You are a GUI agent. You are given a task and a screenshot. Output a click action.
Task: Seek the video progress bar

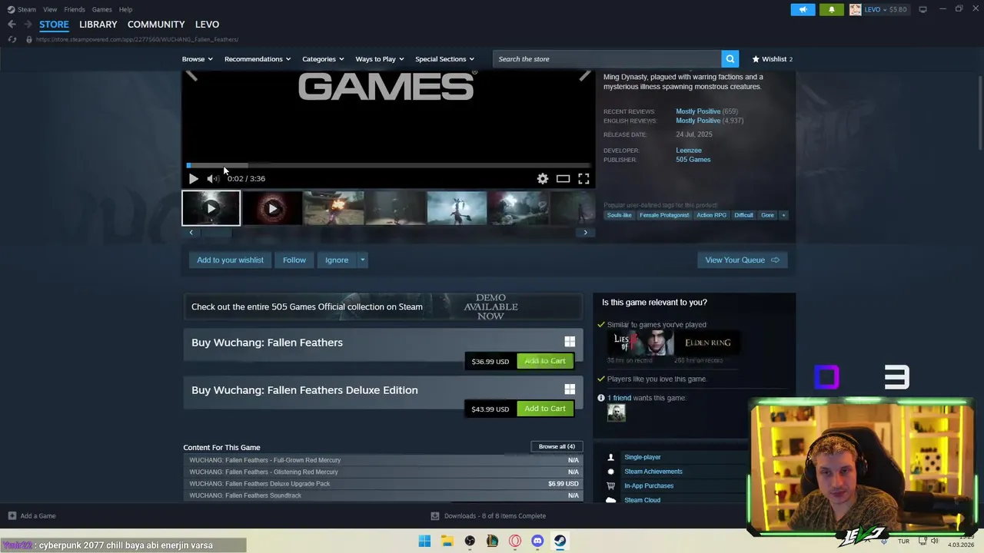point(388,165)
